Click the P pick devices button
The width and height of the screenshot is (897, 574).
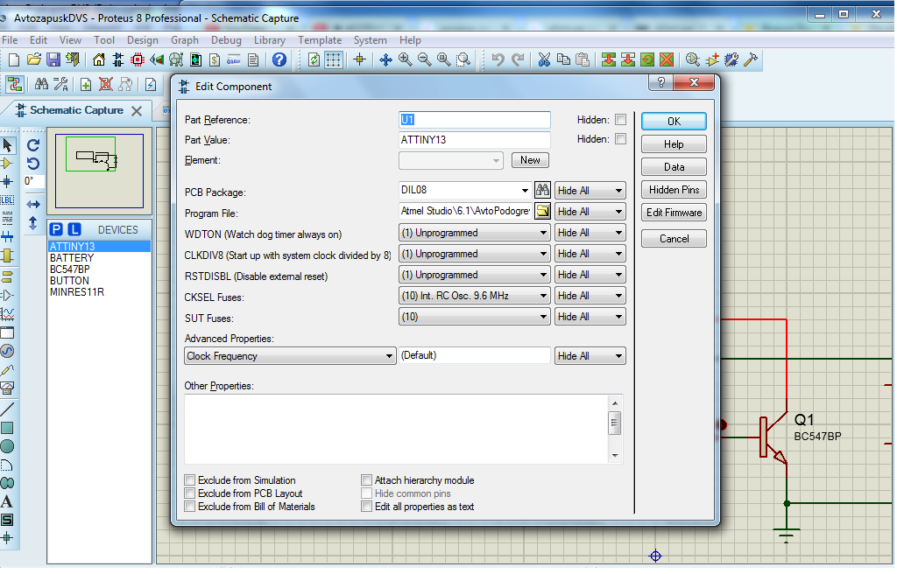point(56,229)
